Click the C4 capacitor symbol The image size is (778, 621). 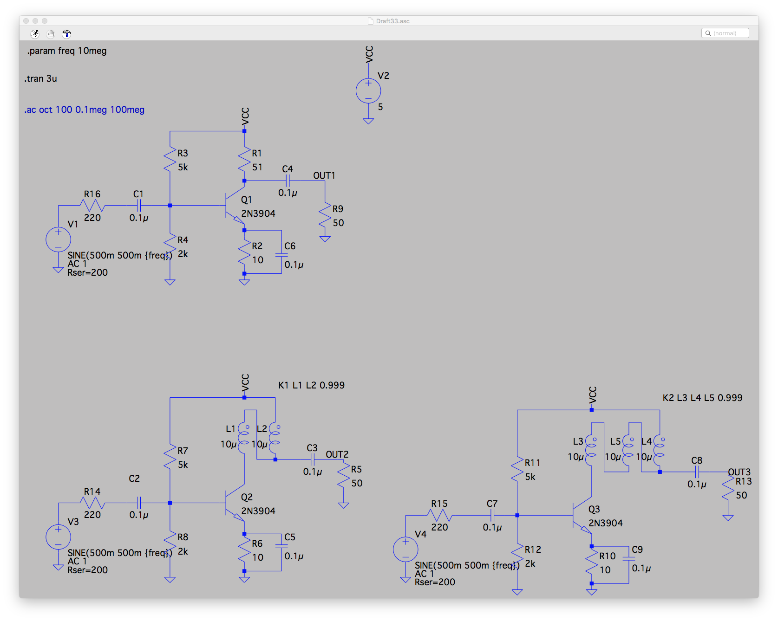click(288, 181)
